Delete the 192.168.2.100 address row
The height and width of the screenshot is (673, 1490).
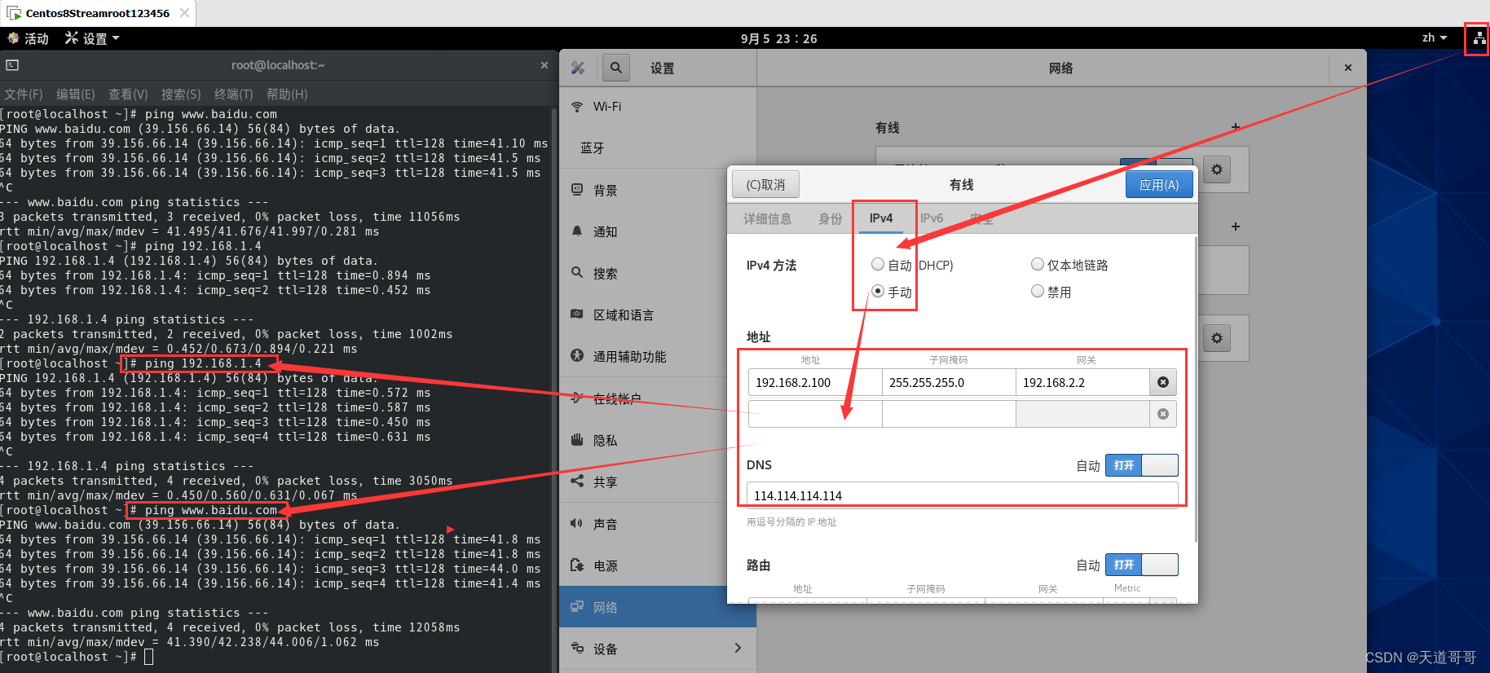coord(1163,382)
